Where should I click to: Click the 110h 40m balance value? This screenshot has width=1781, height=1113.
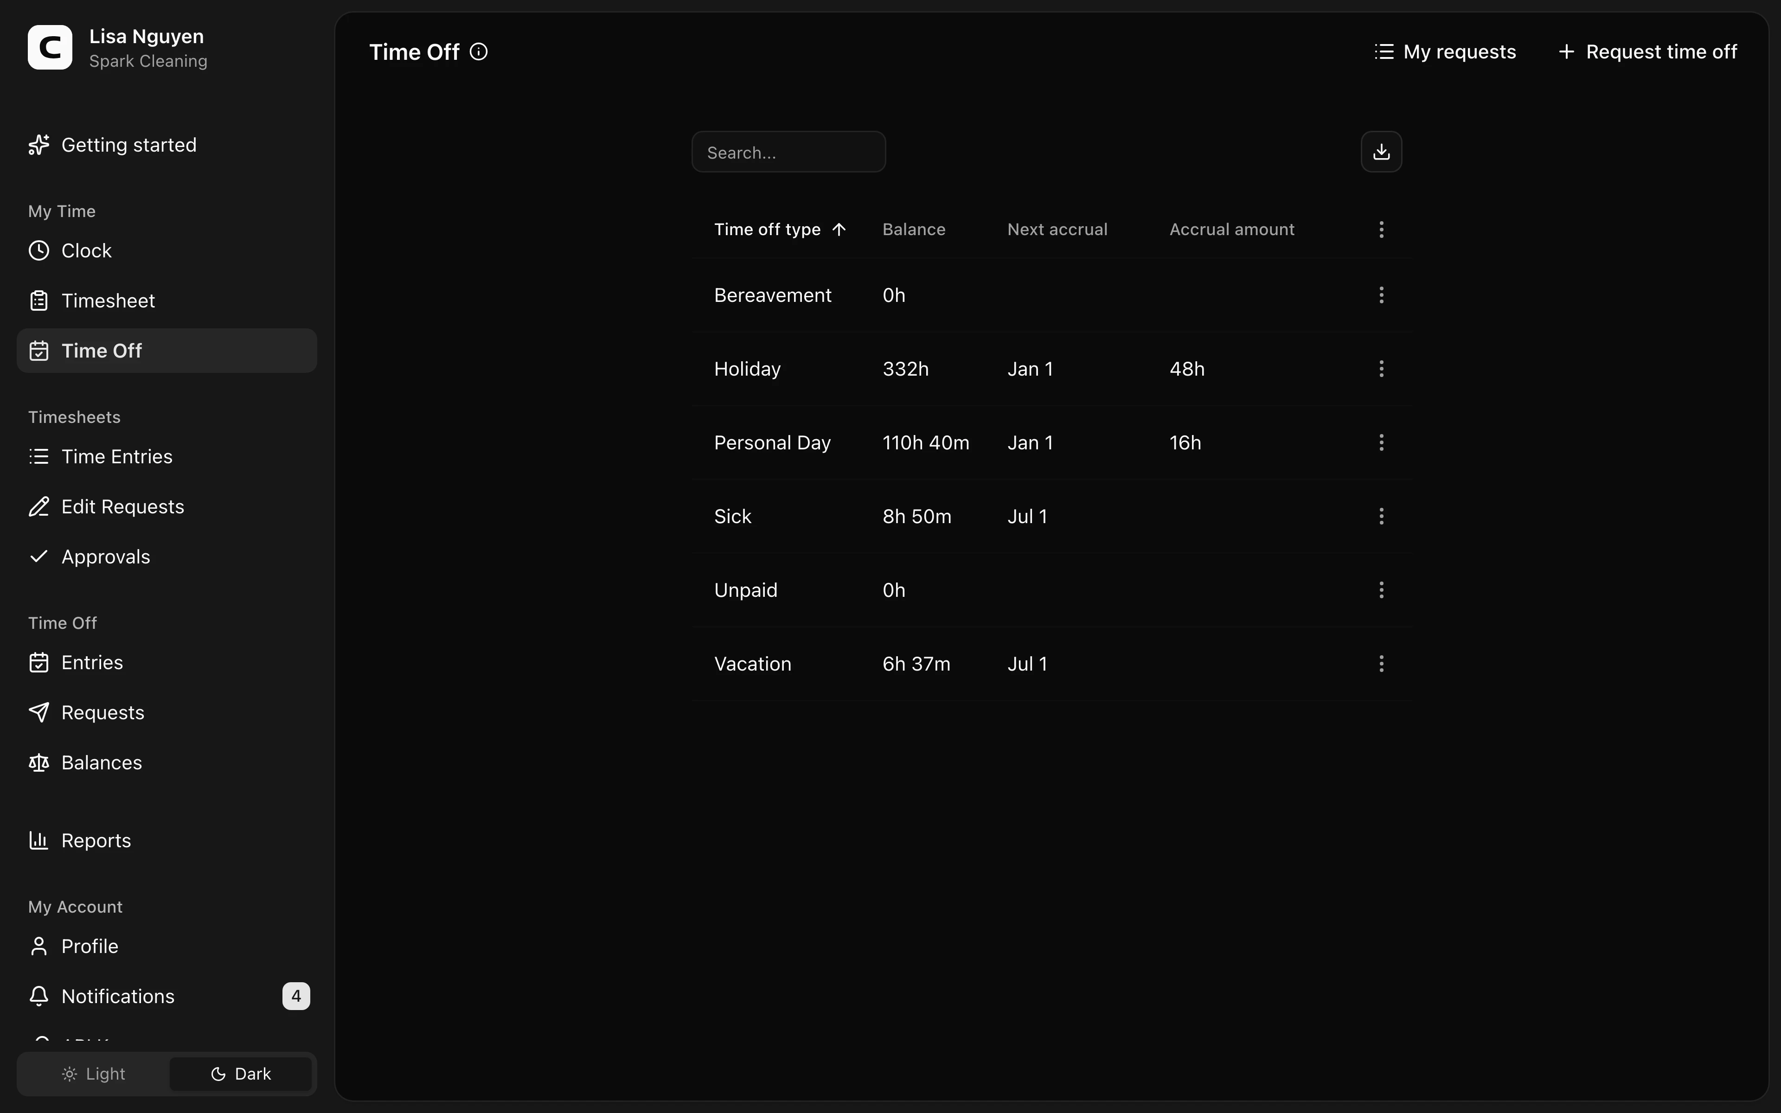tap(926, 442)
